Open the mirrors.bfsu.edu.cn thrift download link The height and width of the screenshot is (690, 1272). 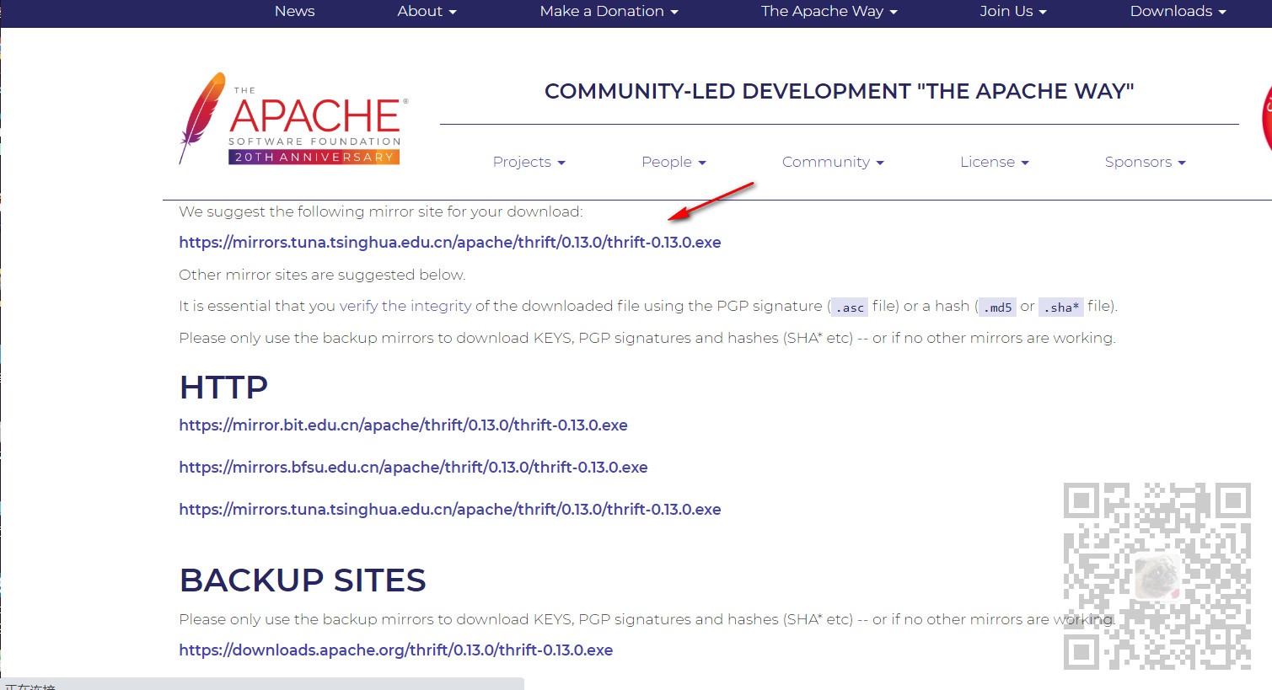413,468
